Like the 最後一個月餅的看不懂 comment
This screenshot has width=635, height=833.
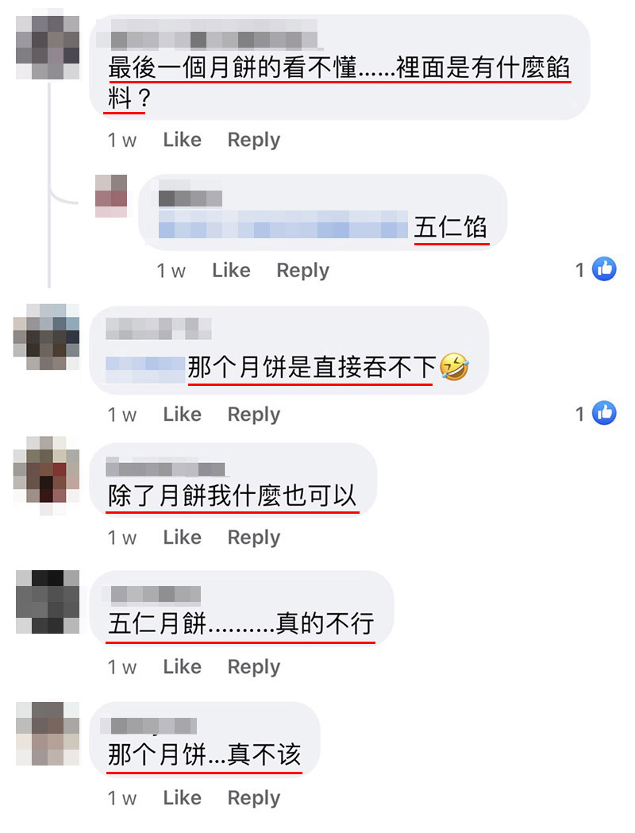click(x=182, y=140)
